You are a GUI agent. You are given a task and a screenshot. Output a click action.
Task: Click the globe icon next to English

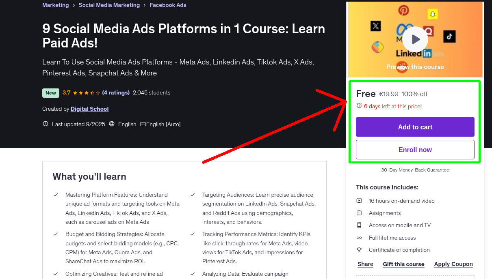(x=111, y=124)
